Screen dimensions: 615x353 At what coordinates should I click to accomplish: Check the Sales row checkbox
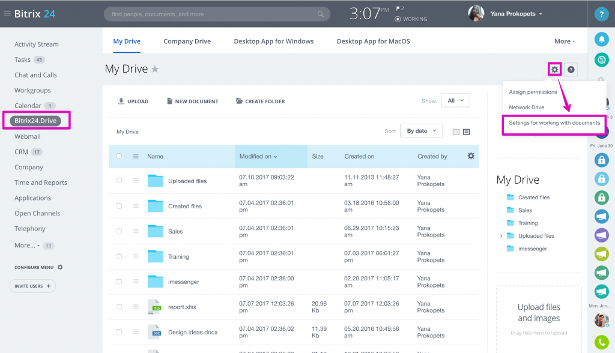point(120,231)
